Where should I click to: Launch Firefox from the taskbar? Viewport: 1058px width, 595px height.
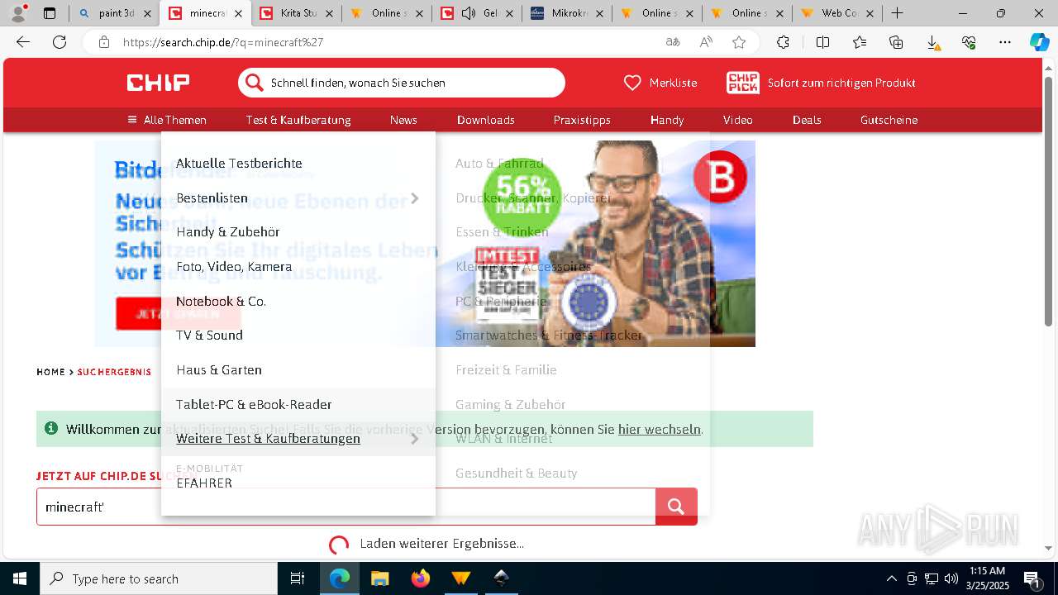[421, 578]
